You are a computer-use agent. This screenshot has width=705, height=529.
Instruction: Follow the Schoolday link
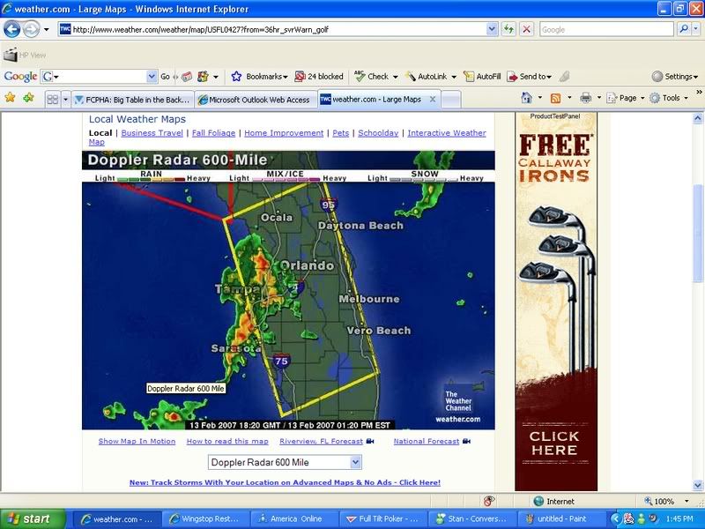click(378, 133)
